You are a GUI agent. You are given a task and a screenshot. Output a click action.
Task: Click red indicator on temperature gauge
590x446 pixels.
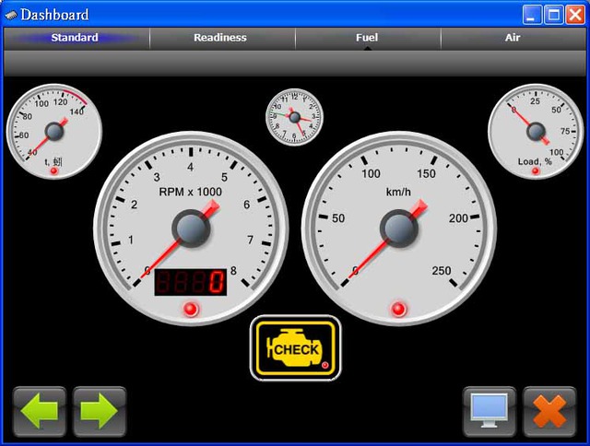(54, 171)
